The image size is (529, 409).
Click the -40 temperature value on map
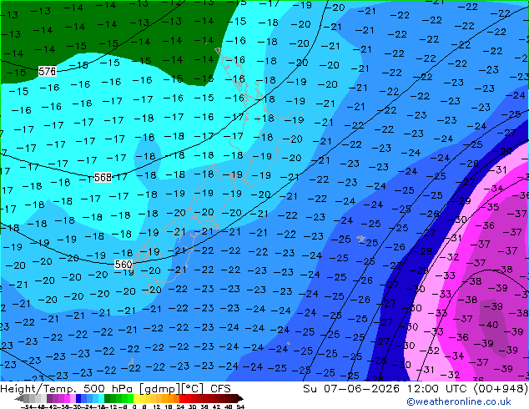(488, 325)
